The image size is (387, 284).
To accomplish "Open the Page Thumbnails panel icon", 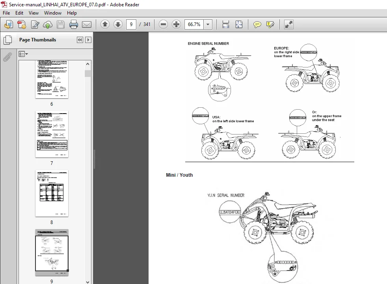I will click(7, 40).
